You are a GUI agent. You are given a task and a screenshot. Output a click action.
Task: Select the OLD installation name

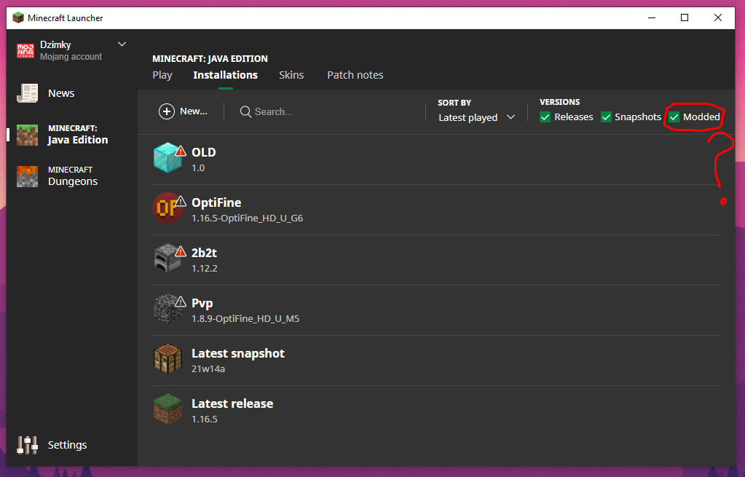point(204,152)
